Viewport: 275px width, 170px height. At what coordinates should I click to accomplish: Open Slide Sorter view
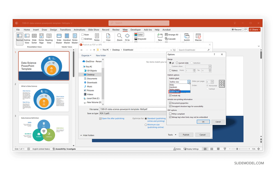(34, 38)
